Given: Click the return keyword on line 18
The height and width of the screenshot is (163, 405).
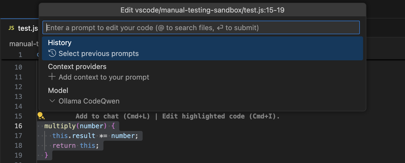Looking at the screenshot, I should [64, 146].
